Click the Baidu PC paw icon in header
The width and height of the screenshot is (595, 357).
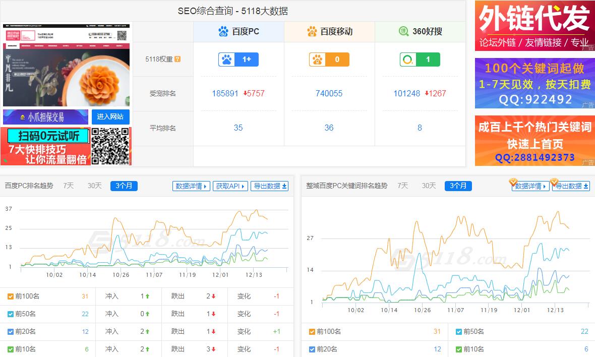pyautogui.click(x=223, y=31)
